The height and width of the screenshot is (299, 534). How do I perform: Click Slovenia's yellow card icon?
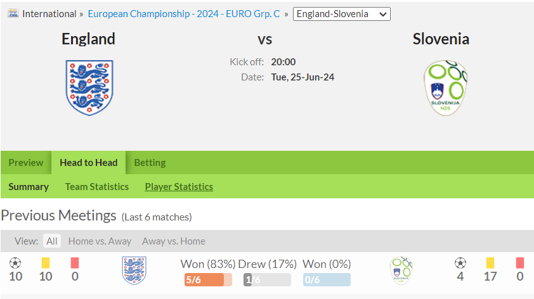point(490,263)
